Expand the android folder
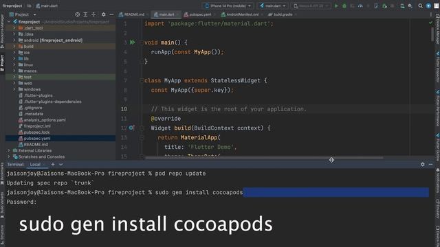The height and width of the screenshot is (247, 440). (x=14, y=40)
